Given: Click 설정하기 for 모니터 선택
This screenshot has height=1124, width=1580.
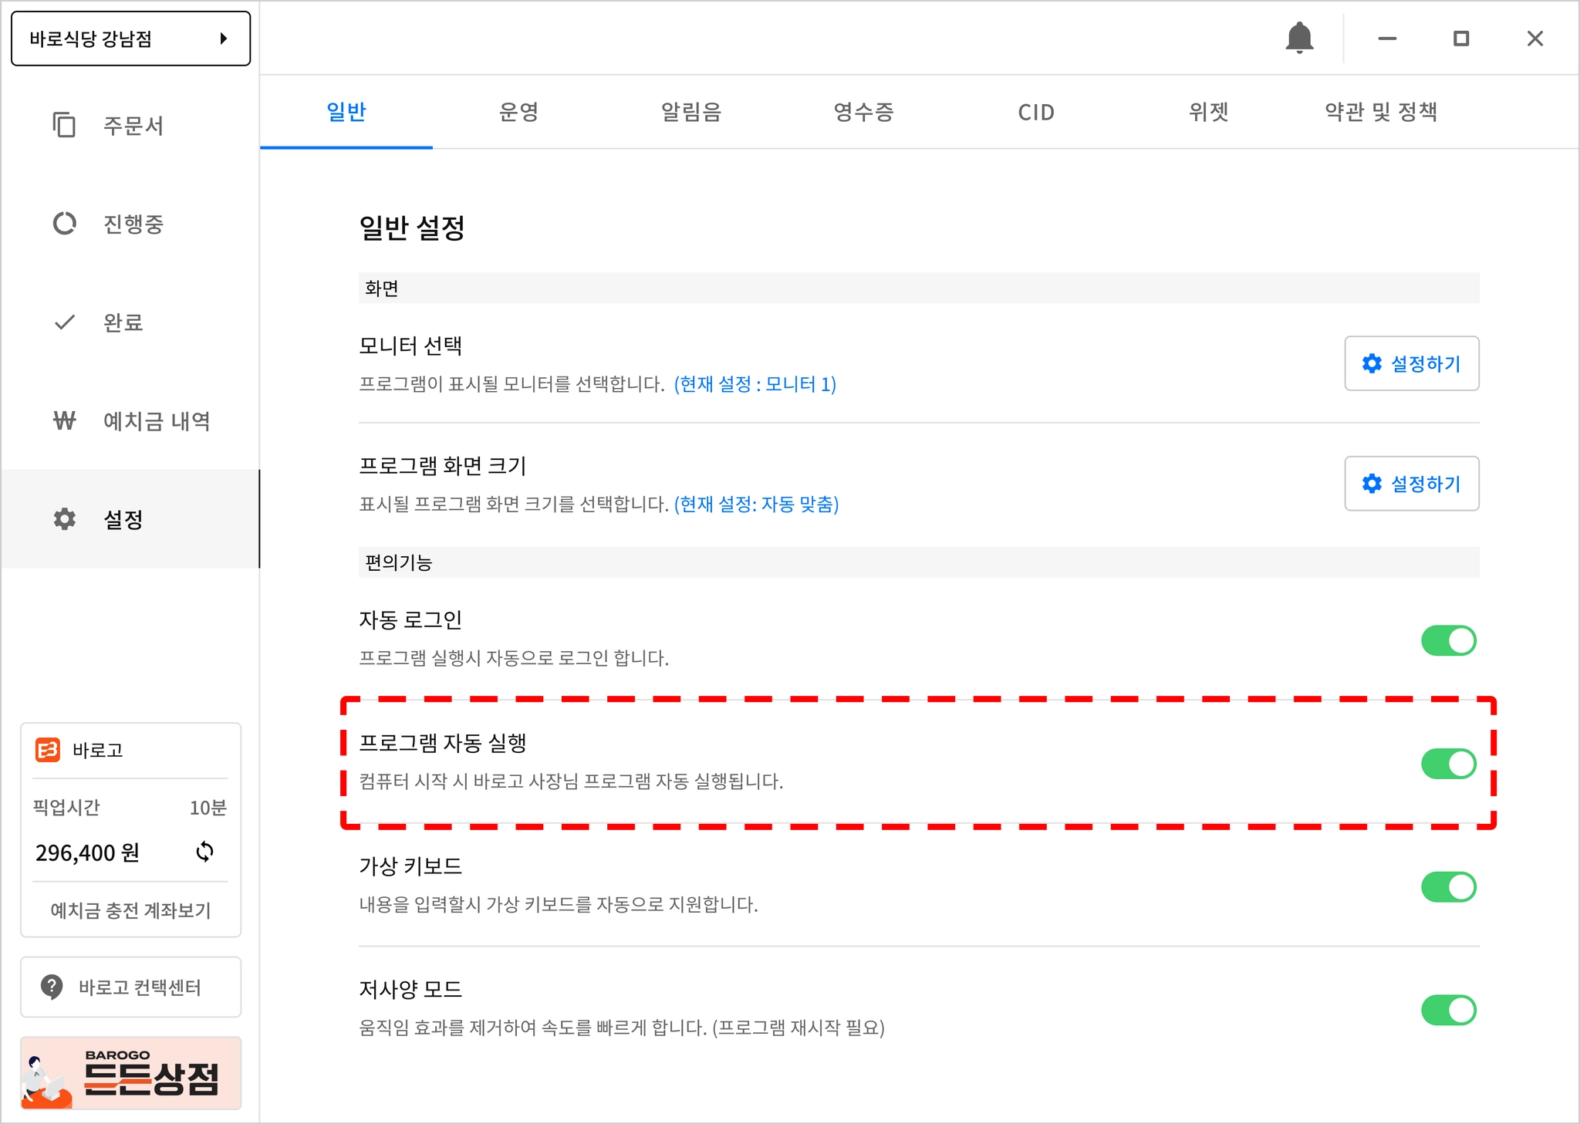Looking at the screenshot, I should pyautogui.click(x=1411, y=363).
